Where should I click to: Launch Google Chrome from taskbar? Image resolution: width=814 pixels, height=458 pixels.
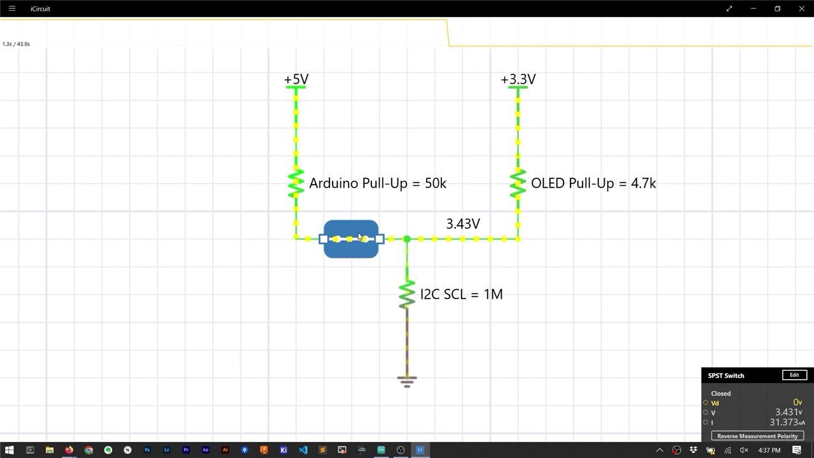(x=88, y=450)
